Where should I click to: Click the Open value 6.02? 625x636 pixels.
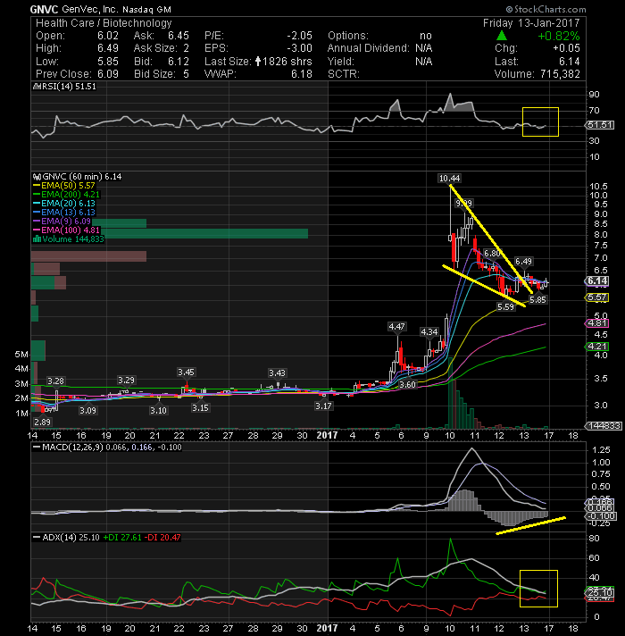108,36
